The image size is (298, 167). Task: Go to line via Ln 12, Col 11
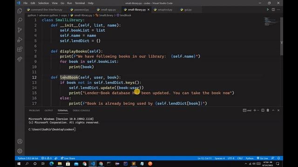(204, 158)
